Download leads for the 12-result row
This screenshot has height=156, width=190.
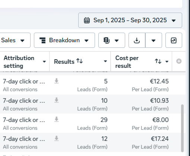coord(57,139)
